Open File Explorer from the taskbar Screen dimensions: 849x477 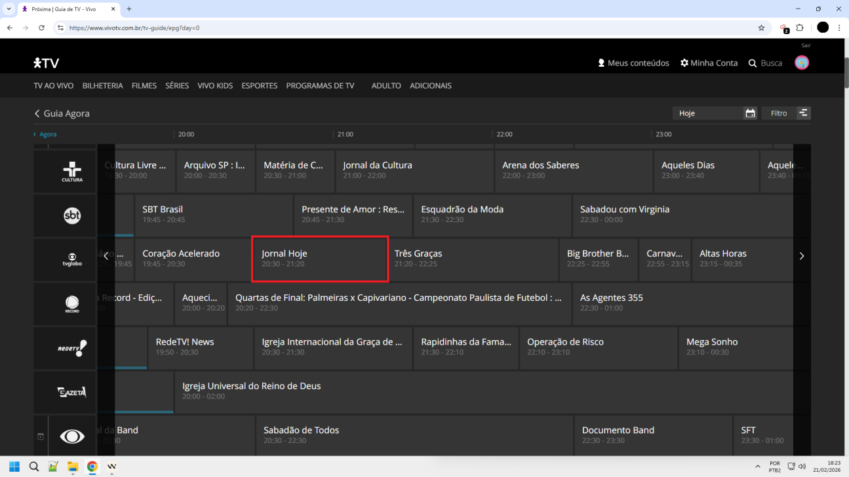(73, 467)
